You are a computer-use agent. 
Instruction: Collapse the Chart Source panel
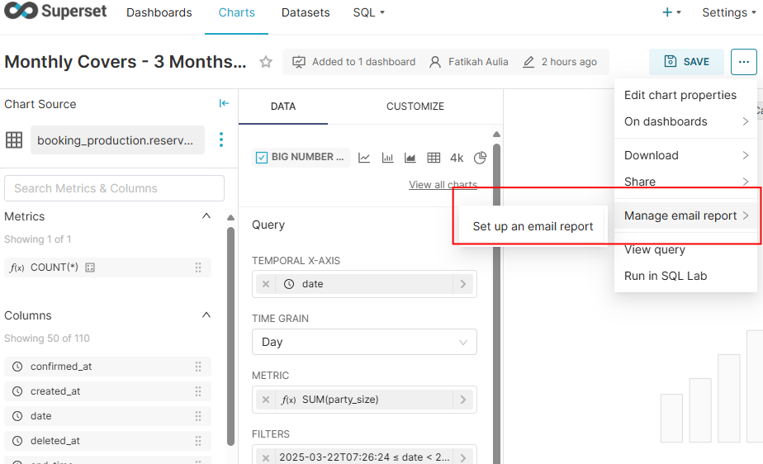coord(224,103)
